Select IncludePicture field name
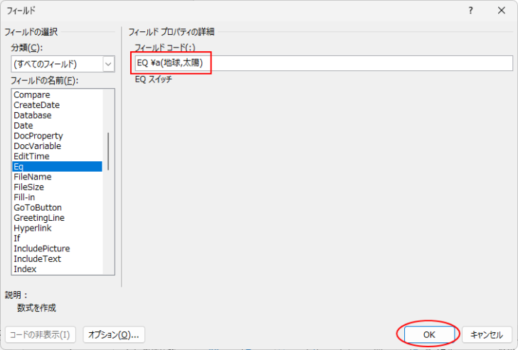 tap(41, 248)
